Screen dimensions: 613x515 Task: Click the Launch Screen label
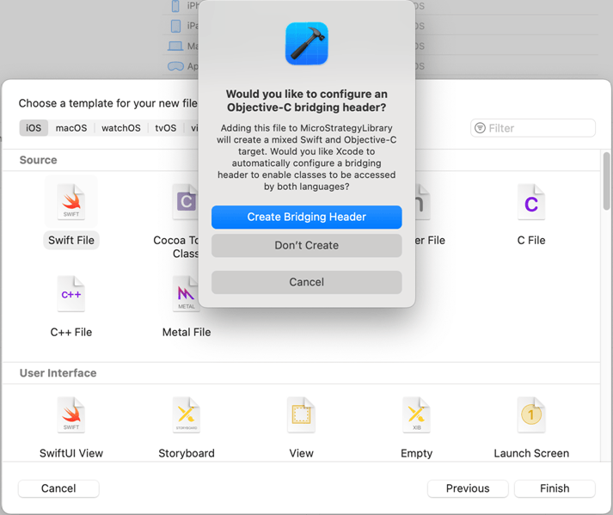[x=531, y=453]
